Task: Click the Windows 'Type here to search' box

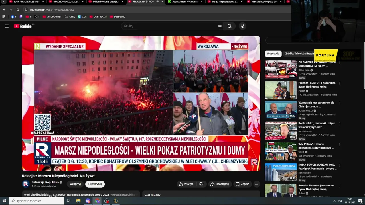Action: (x=37, y=201)
